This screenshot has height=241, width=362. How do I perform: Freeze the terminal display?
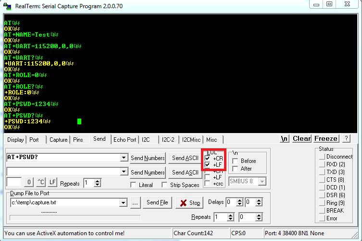326,138
